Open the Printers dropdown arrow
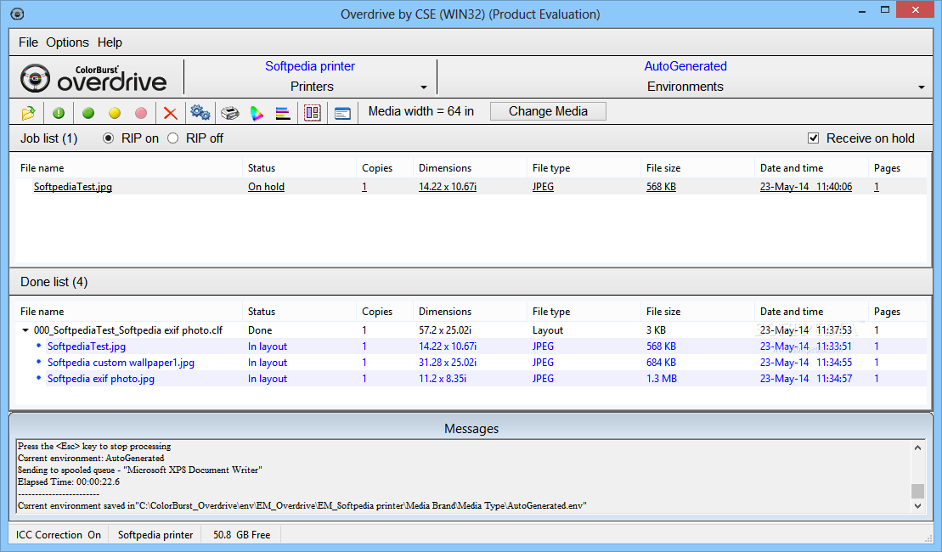This screenshot has width=942, height=552. [424, 87]
